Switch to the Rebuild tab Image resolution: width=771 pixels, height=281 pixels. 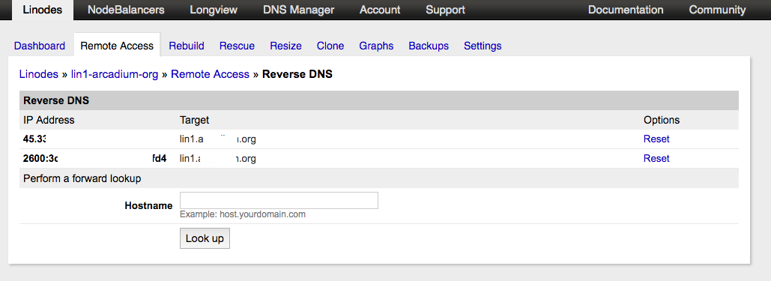(187, 46)
